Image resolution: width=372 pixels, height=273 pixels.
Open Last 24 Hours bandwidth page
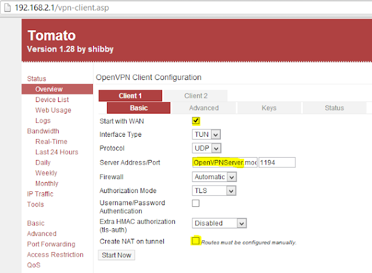[57, 152]
